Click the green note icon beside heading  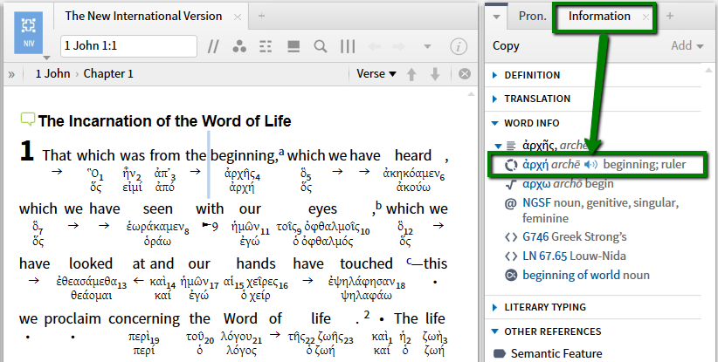(27, 120)
